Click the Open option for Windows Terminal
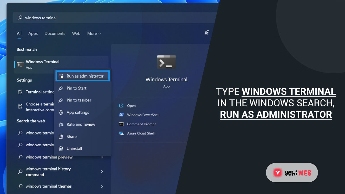 [131, 105]
